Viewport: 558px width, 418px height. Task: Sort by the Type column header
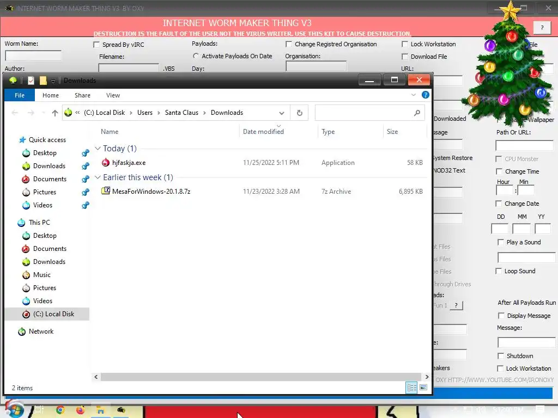328,132
